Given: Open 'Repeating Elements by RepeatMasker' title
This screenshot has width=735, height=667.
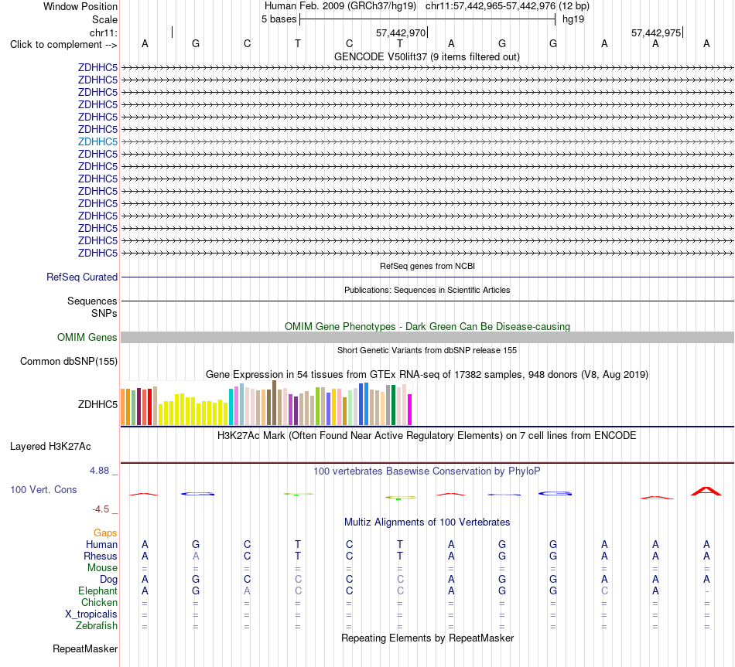Looking at the screenshot, I should (x=427, y=638).
